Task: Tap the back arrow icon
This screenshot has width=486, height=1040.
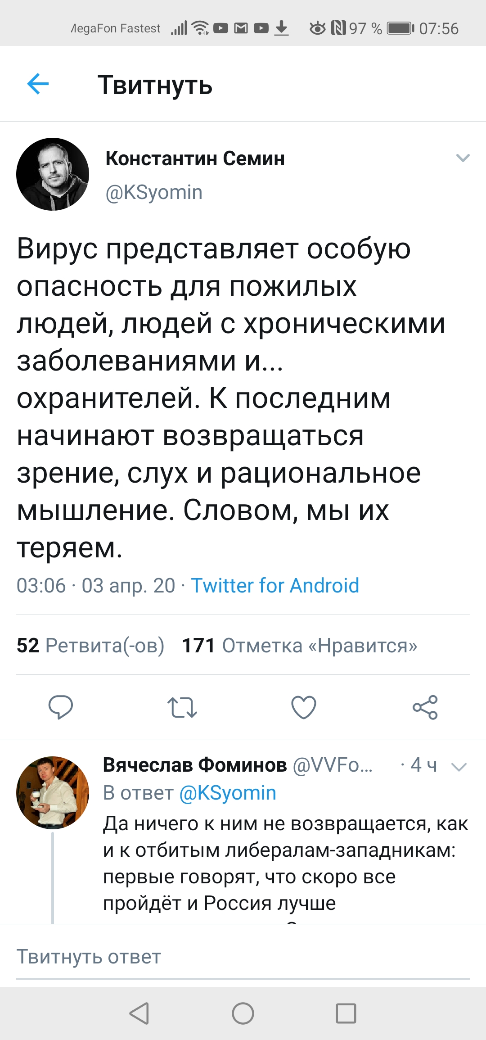Action: click(38, 84)
